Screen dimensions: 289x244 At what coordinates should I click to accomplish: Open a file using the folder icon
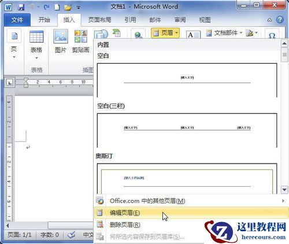(68, 8)
